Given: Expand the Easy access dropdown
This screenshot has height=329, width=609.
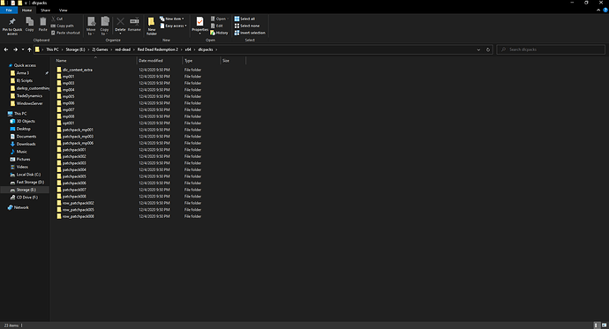Looking at the screenshot, I should click(x=173, y=26).
